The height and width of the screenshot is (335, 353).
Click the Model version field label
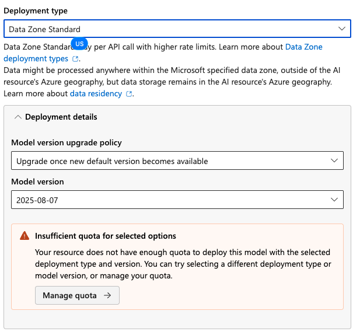point(38,182)
